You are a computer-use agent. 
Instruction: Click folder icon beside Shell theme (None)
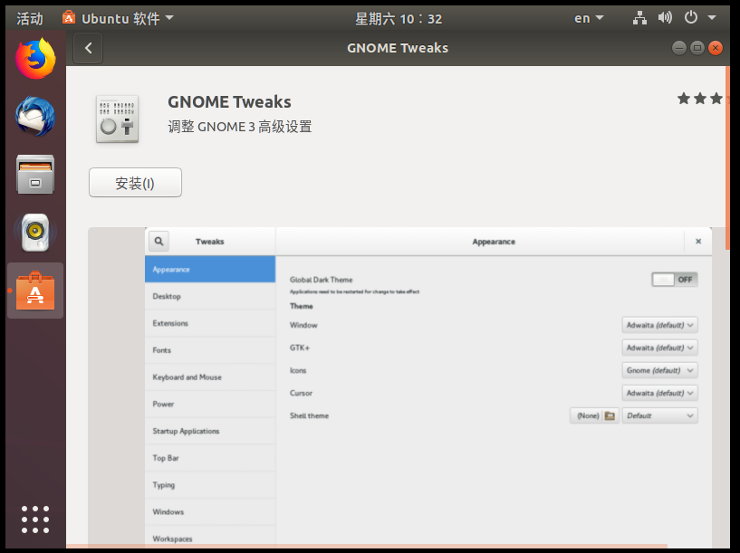click(x=610, y=415)
